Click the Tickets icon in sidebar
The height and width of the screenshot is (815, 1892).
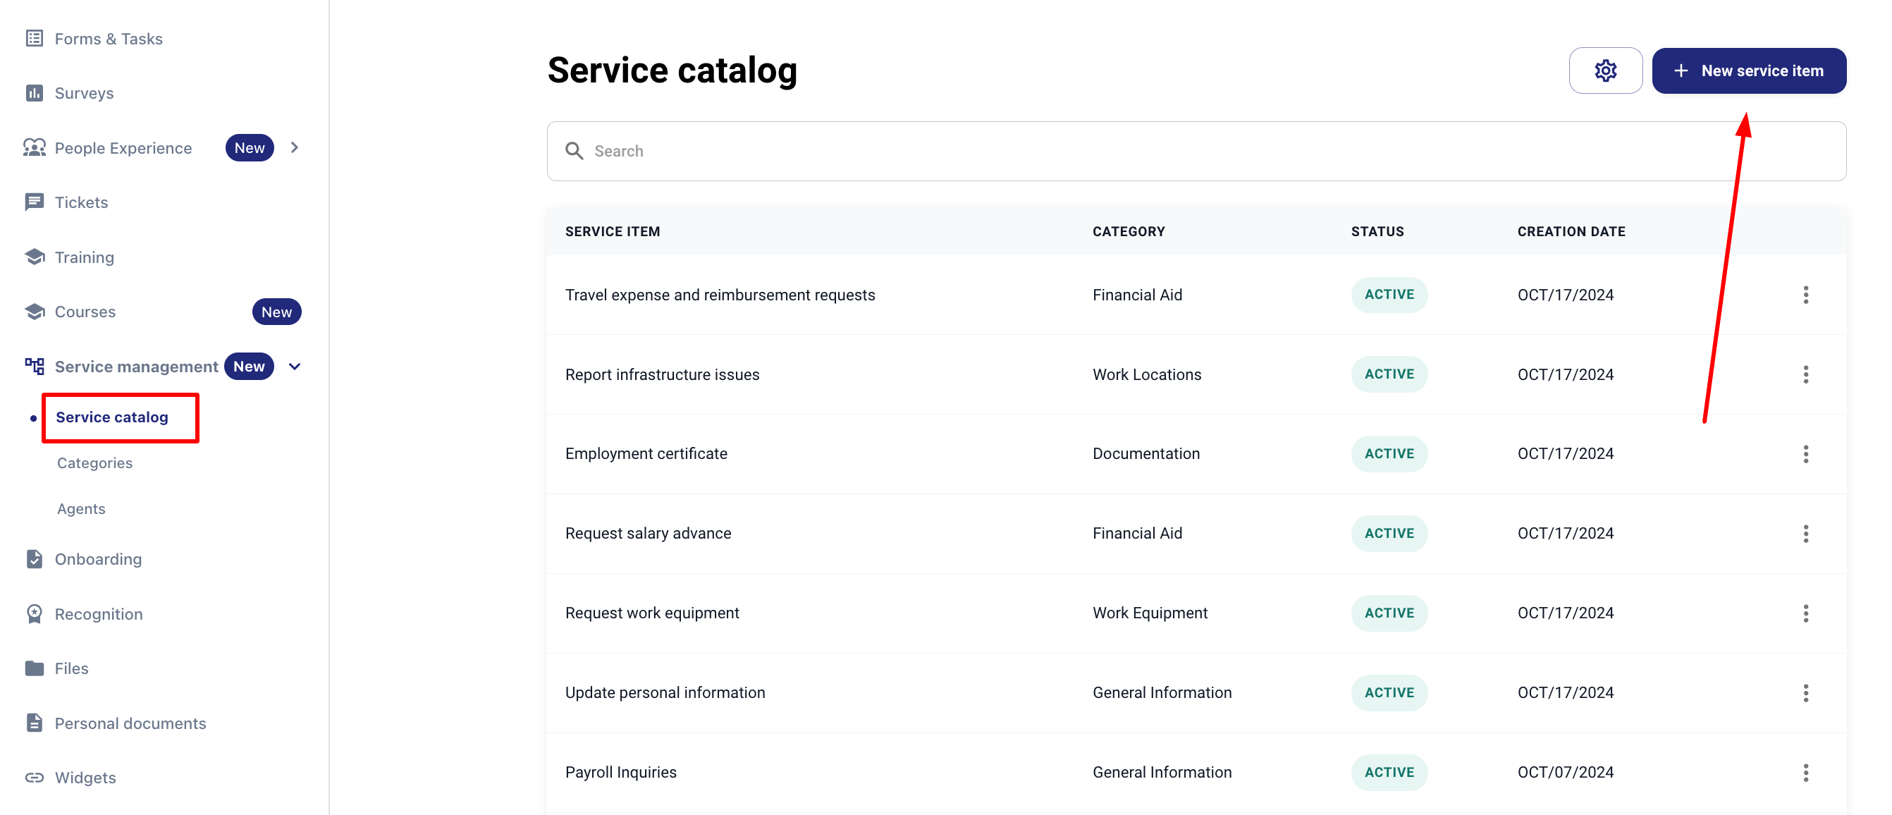tap(34, 202)
